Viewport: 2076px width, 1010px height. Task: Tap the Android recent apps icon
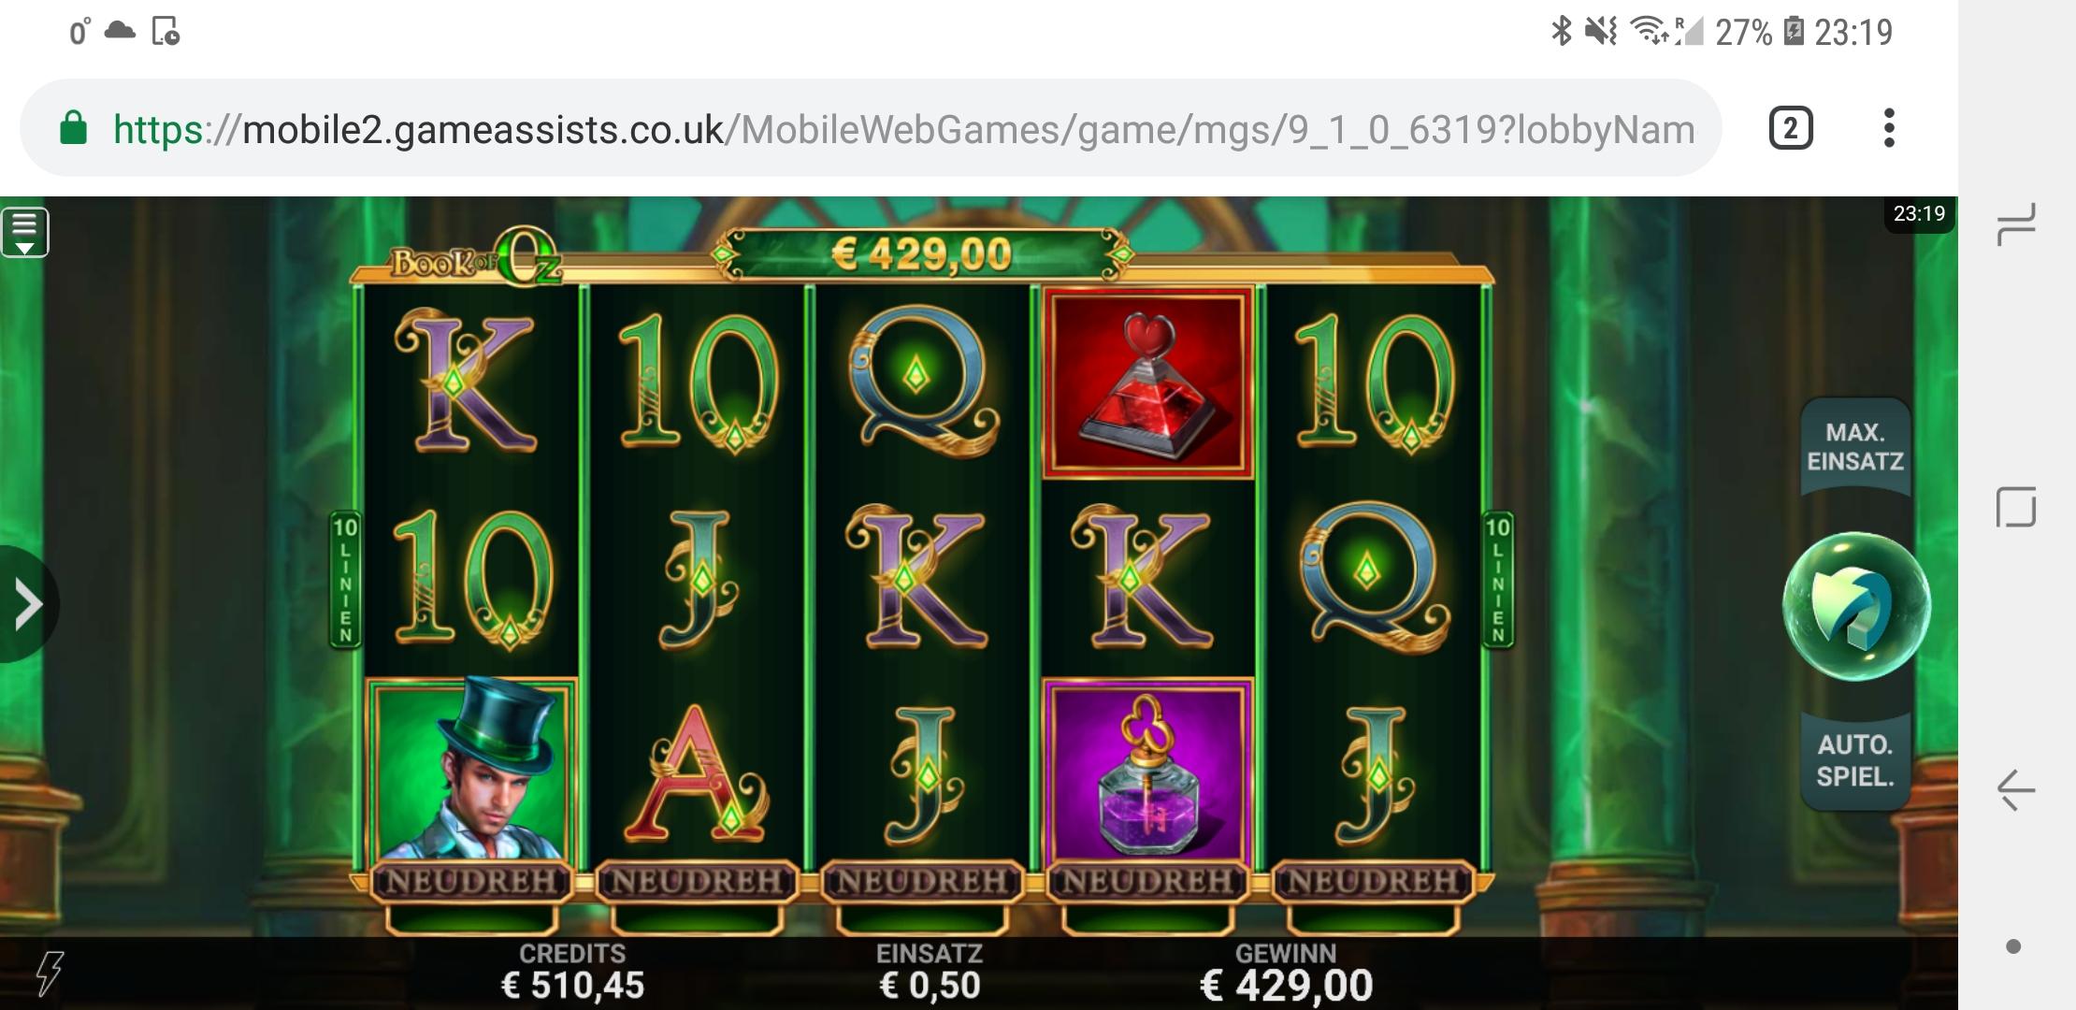(2016, 224)
